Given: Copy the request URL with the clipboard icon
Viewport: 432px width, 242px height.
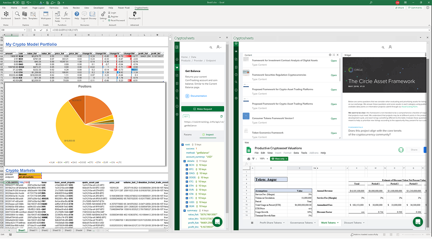Looking at the screenshot, I should pos(221,116).
